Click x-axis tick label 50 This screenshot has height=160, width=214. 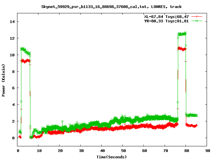coord(123,151)
